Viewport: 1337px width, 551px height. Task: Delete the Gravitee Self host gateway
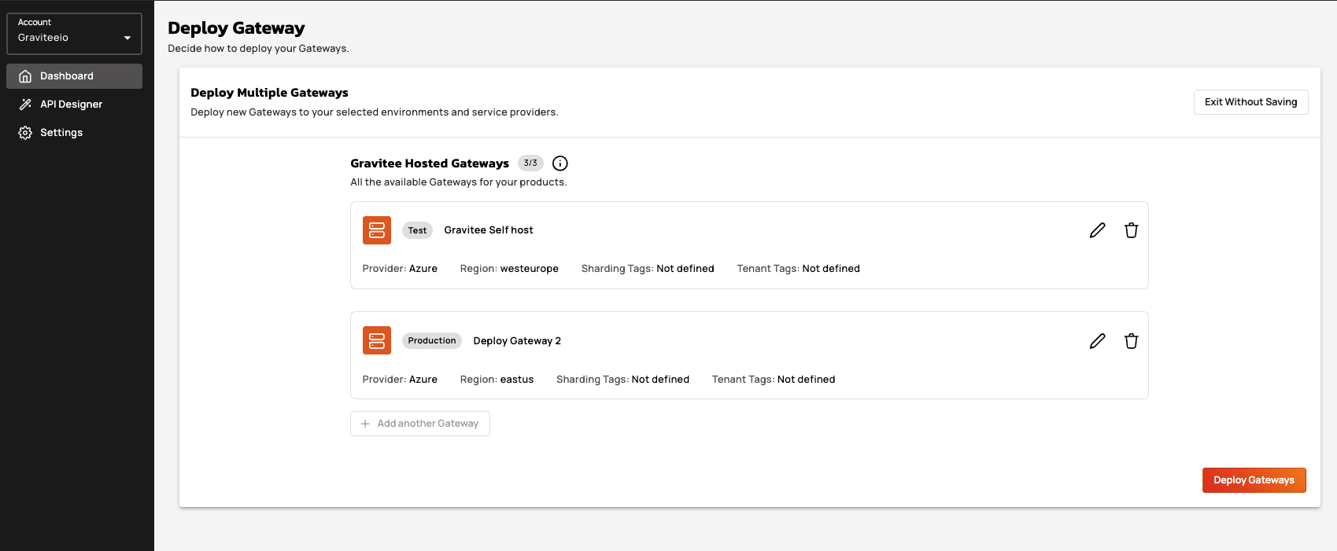click(1131, 230)
